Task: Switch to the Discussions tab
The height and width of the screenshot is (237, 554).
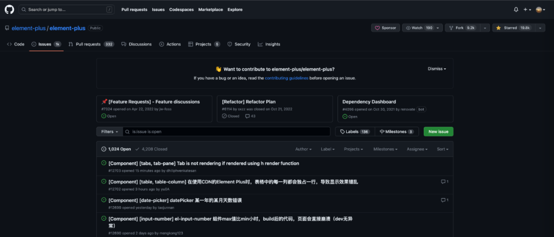Action: click(x=136, y=44)
